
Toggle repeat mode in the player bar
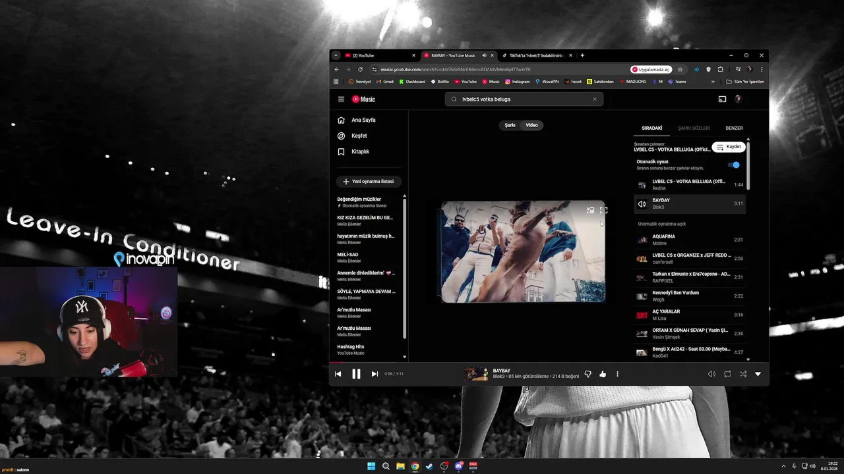tap(727, 374)
